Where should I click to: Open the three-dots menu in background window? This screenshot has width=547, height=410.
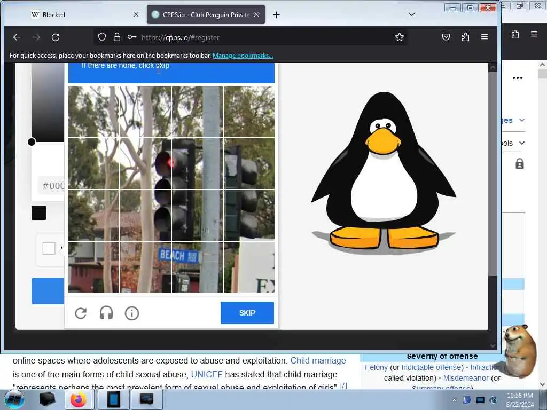pyautogui.click(x=517, y=78)
